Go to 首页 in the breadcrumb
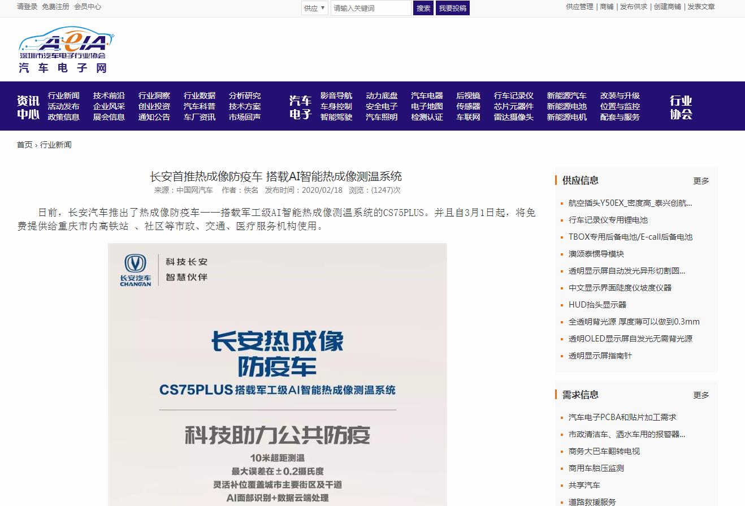The height and width of the screenshot is (506, 745). [x=25, y=145]
